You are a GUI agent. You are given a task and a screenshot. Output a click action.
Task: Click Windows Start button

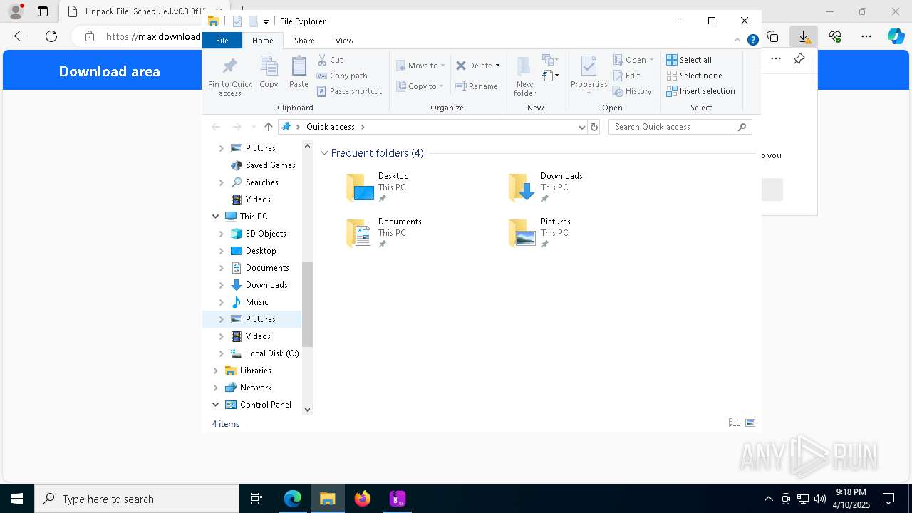point(17,499)
